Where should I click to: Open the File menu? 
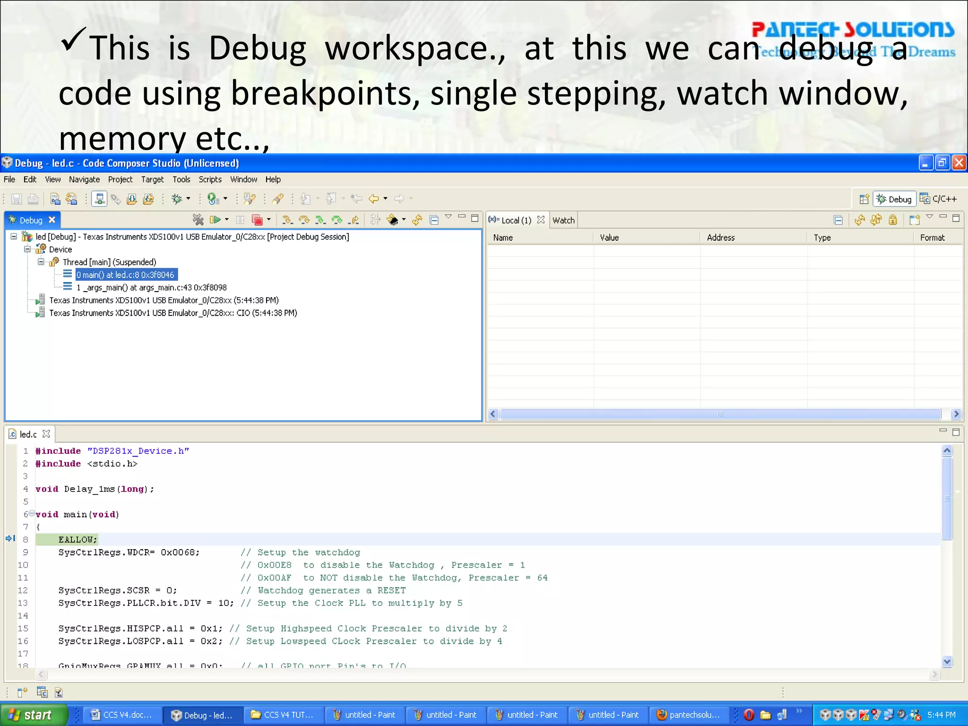pyautogui.click(x=9, y=179)
